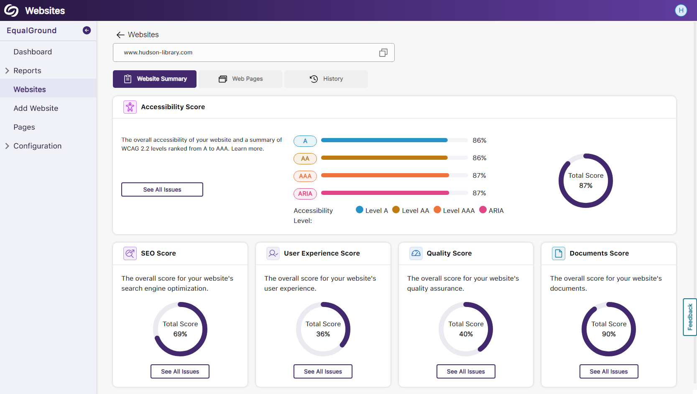Screen dimensions: 697x394
Task: Toggle the Level A legend item
Action: pyautogui.click(x=372, y=210)
